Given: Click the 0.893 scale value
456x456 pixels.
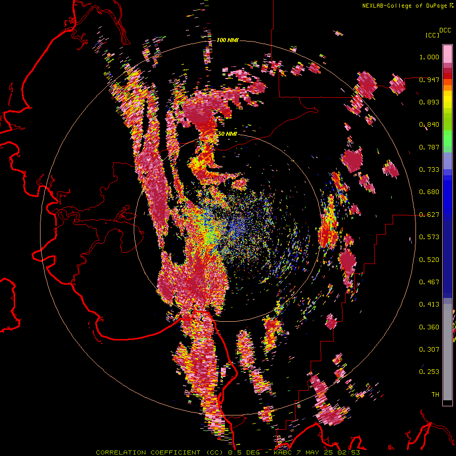Looking at the screenshot, I should [x=429, y=102].
